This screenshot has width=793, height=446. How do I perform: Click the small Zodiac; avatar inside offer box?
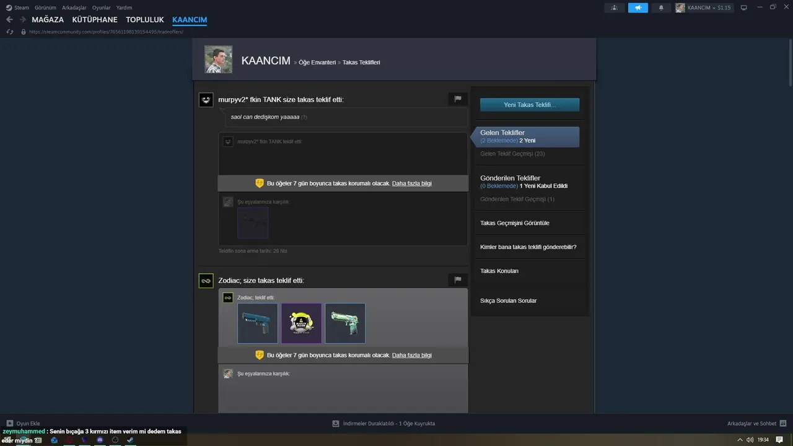(228, 298)
